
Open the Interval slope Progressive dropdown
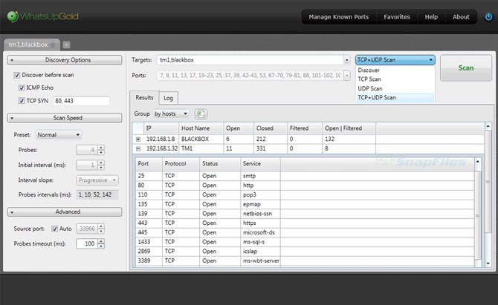(x=97, y=180)
